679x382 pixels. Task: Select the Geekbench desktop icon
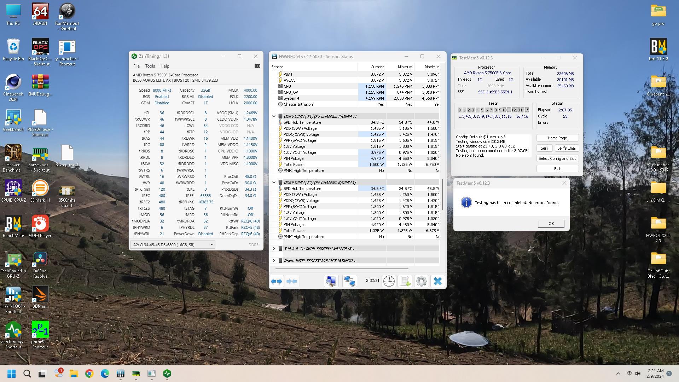click(x=13, y=121)
